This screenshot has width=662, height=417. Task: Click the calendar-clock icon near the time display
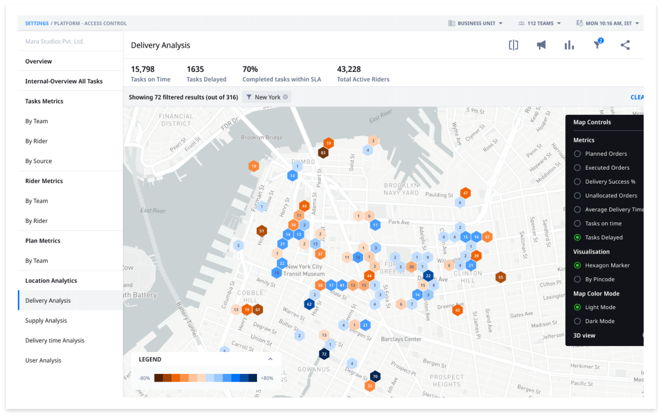coord(580,23)
